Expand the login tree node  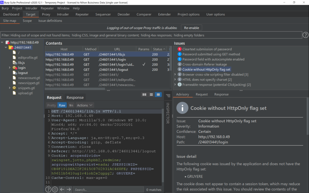[10, 68]
